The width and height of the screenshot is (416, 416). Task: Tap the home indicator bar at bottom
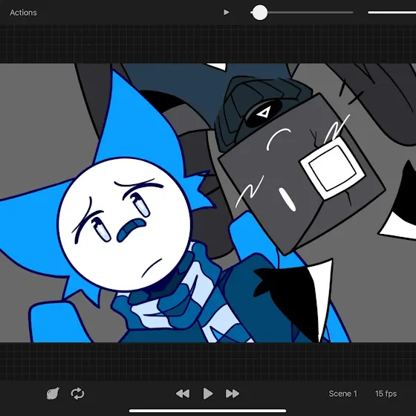(x=208, y=411)
